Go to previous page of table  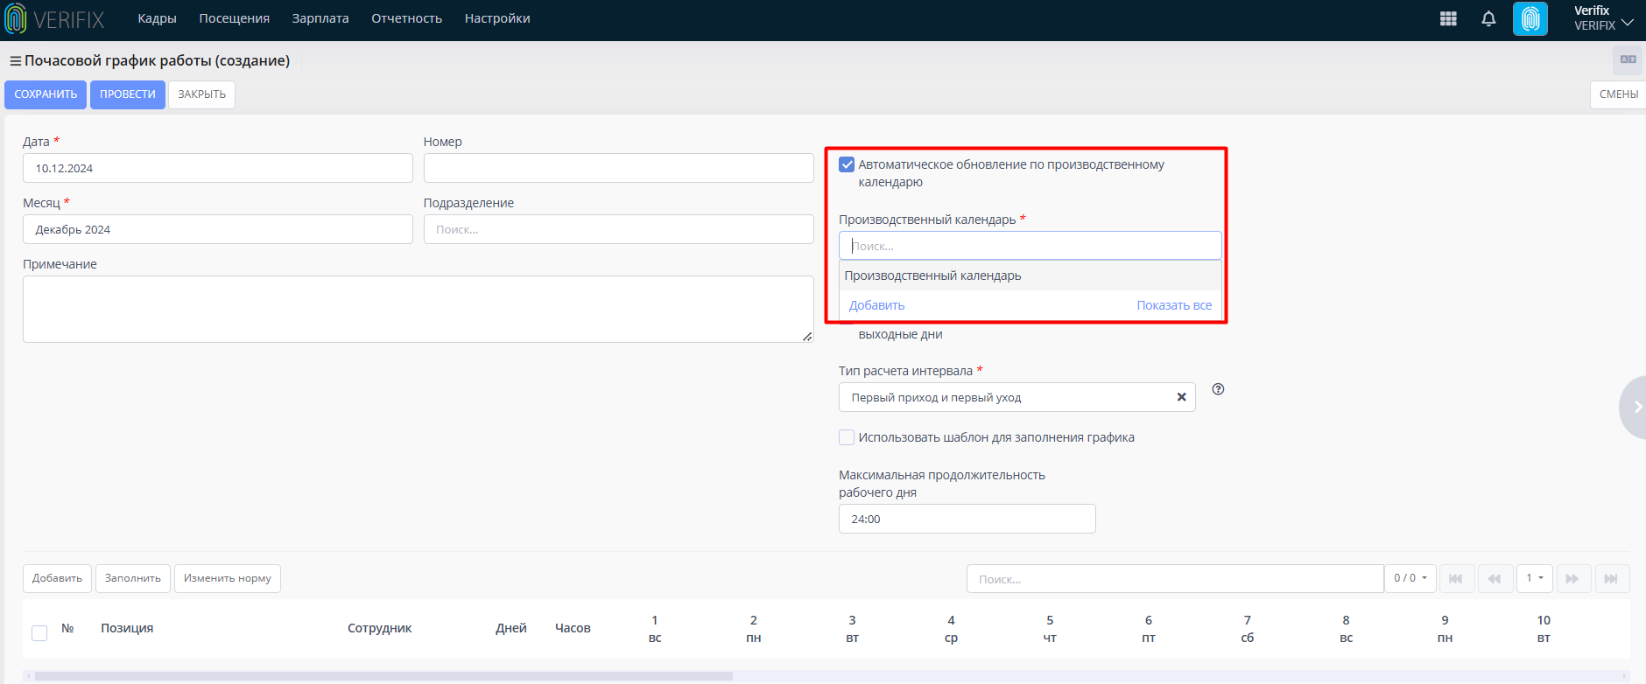tap(1495, 578)
